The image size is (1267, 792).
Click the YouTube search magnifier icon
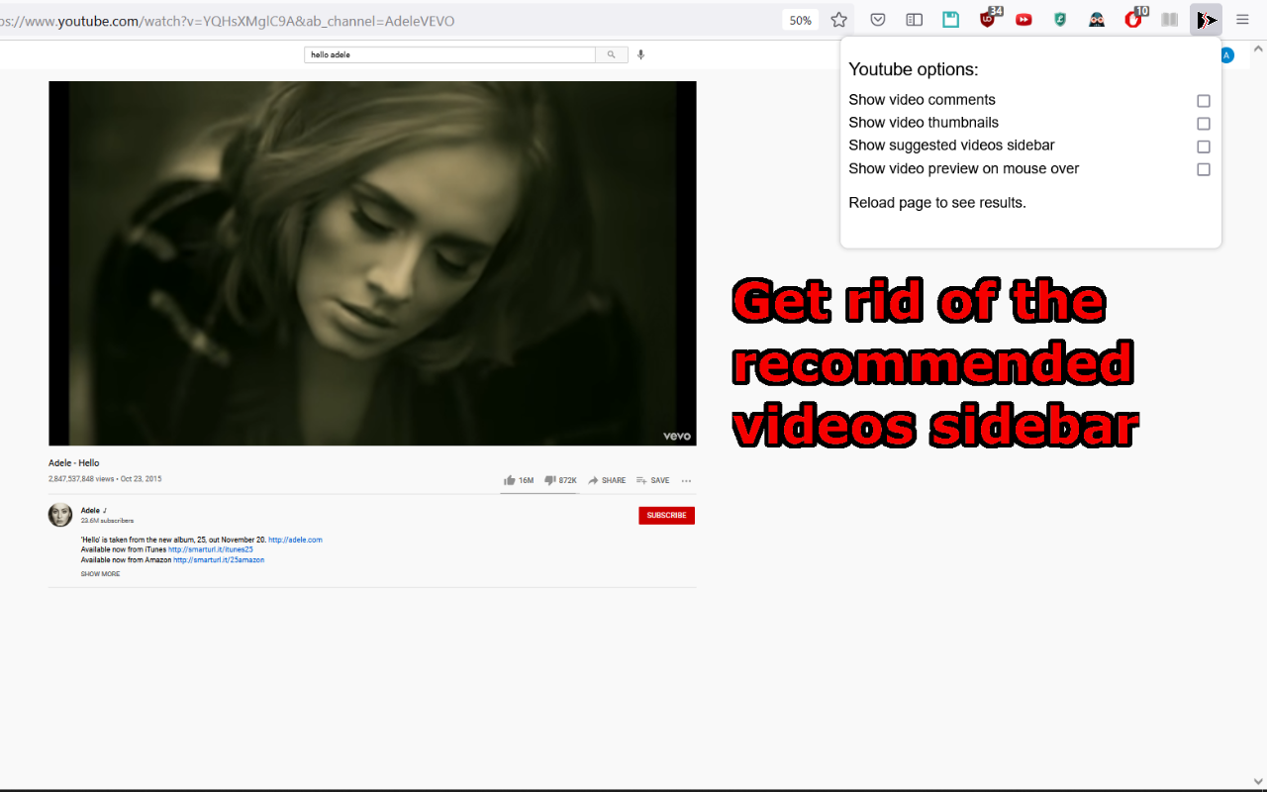point(612,54)
